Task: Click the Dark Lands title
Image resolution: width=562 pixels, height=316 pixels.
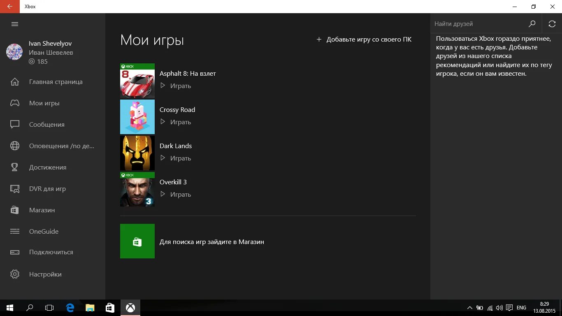Action: coord(176,146)
